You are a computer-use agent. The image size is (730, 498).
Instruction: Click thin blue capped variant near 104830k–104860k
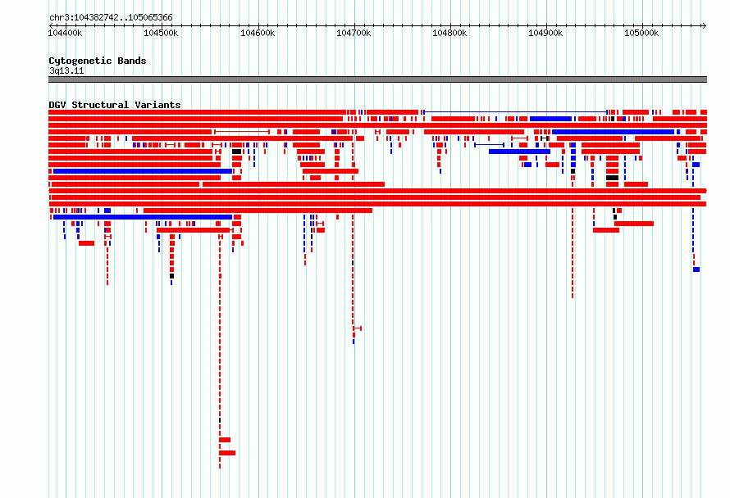click(x=490, y=145)
